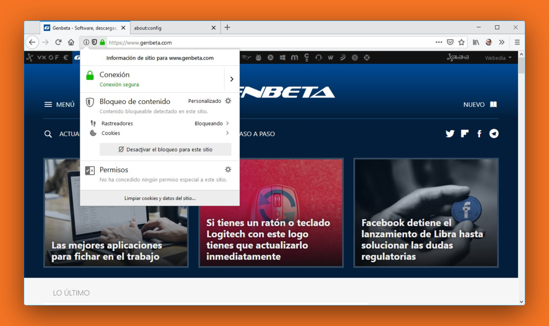The image size is (549, 326).
Task: Open the Firefox Library
Action: pyautogui.click(x=476, y=42)
